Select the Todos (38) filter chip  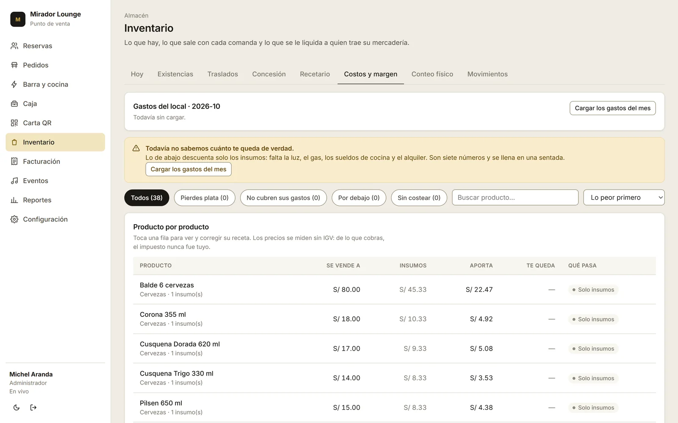[147, 198]
